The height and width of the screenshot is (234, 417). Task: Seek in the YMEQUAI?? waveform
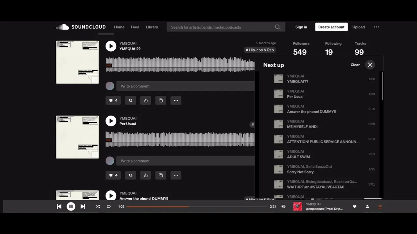point(180,65)
